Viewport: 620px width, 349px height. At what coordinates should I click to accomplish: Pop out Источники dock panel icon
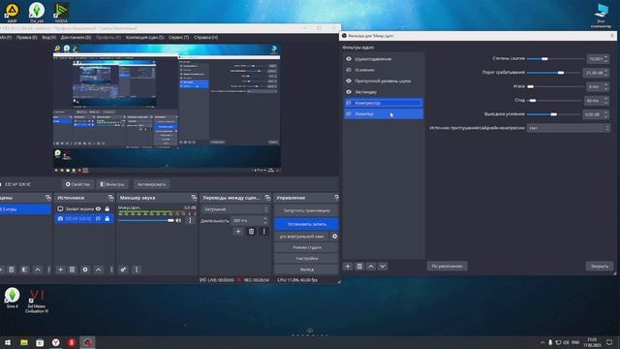click(x=110, y=198)
